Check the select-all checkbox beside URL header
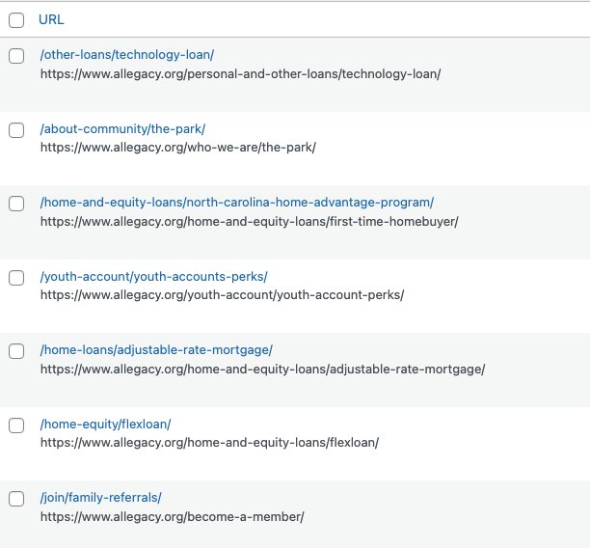Screen dimensions: 590x548 pos(16,19)
